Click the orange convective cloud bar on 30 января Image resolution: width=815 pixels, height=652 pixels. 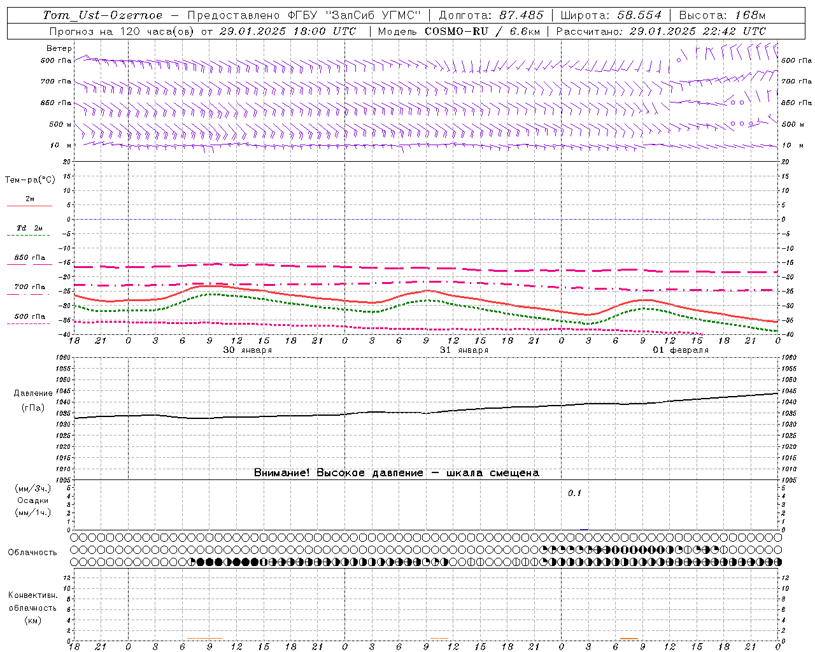[x=205, y=638]
